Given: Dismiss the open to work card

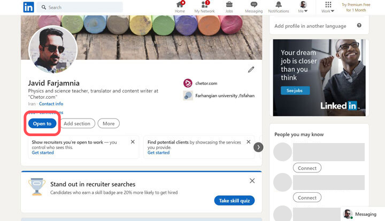Looking at the screenshot, I should [133, 142].
